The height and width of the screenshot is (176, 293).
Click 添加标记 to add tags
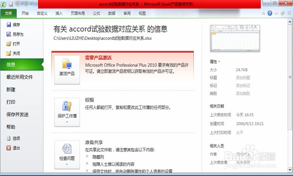[x=243, y=86]
